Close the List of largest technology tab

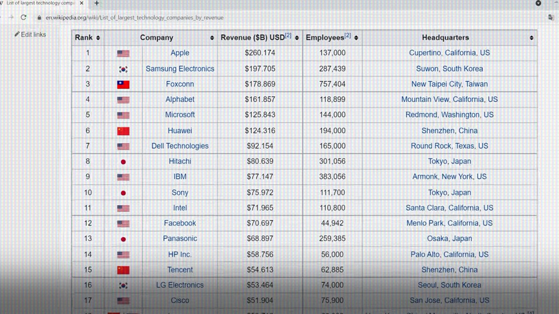[82, 3]
